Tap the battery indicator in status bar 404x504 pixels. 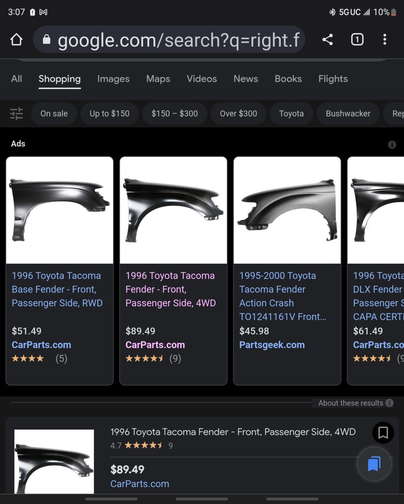pyautogui.click(x=393, y=12)
